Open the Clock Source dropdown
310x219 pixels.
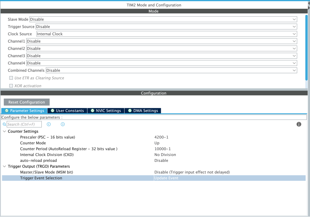pyautogui.click(x=167, y=34)
